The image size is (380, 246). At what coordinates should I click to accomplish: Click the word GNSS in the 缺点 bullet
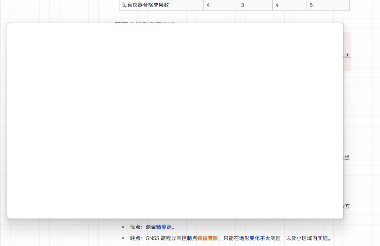152,238
